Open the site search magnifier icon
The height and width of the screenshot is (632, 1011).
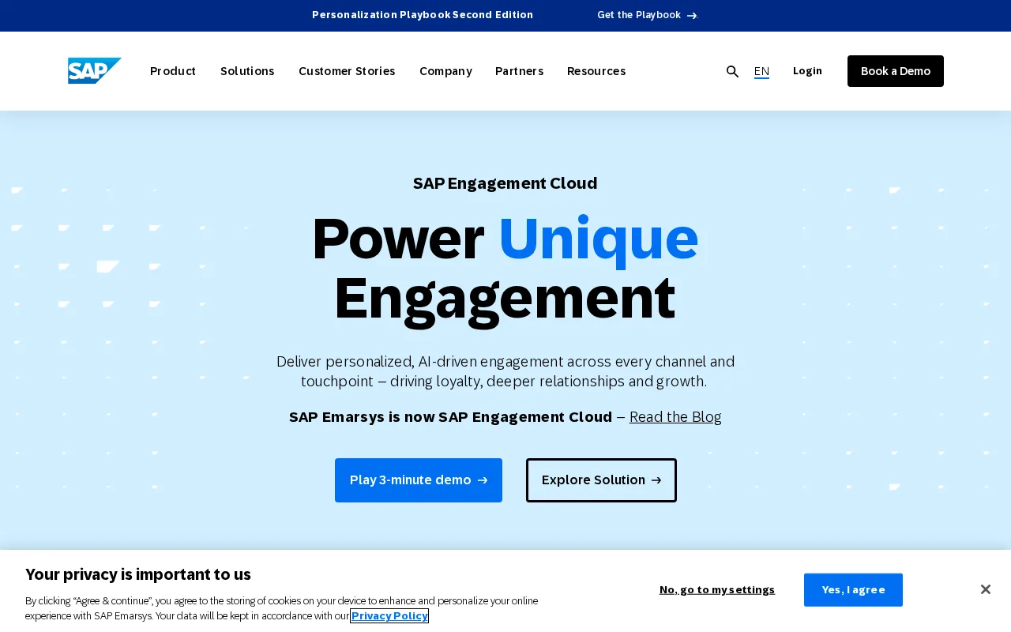[732, 71]
